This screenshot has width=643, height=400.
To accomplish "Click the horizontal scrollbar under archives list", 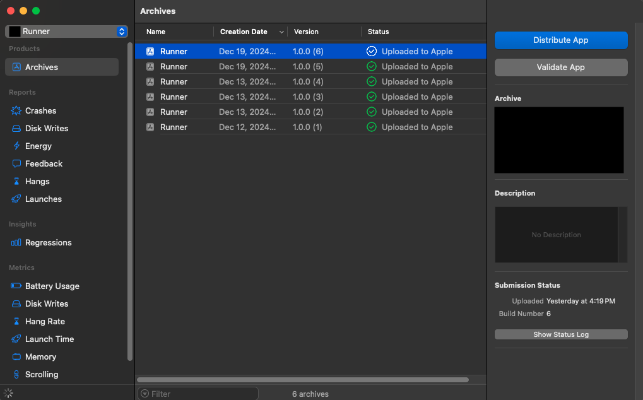I will [303, 380].
